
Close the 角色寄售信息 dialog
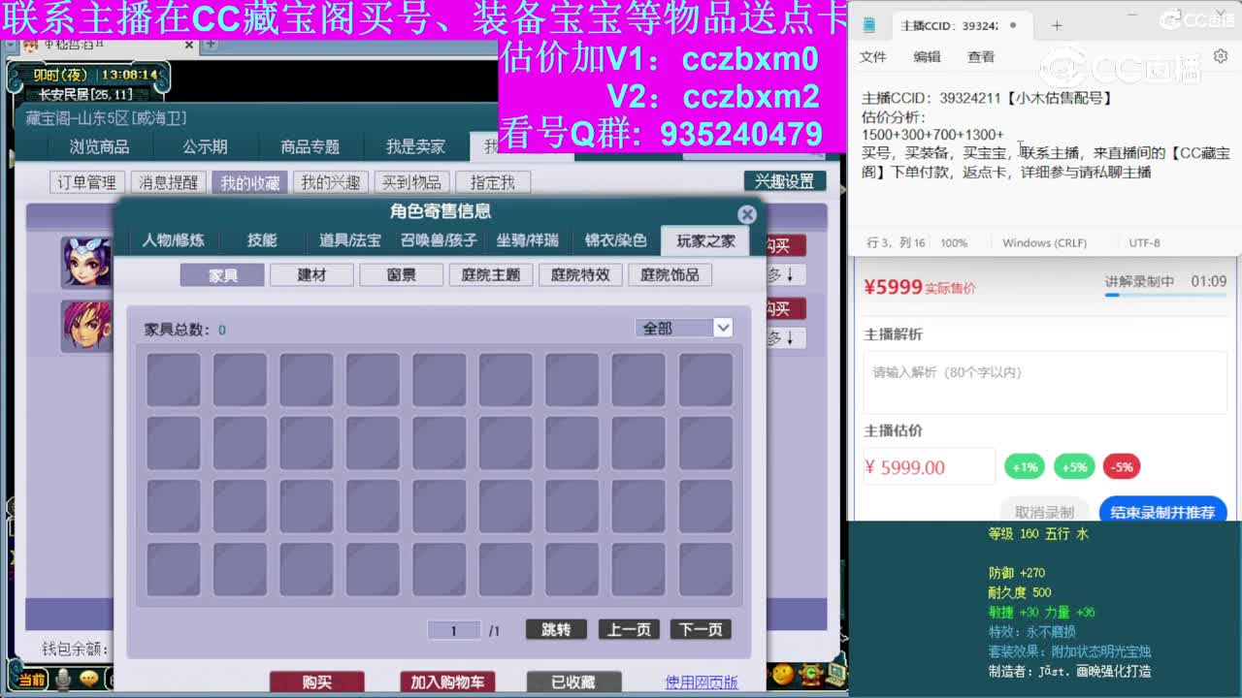[746, 214]
